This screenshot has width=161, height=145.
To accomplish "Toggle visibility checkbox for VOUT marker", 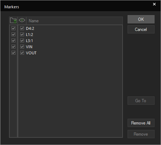I will coord(22,53).
